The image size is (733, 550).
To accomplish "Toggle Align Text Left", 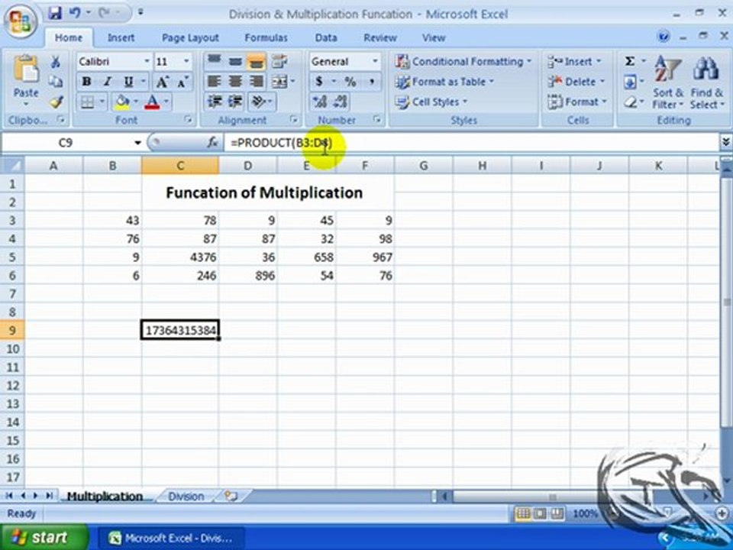I will [214, 82].
